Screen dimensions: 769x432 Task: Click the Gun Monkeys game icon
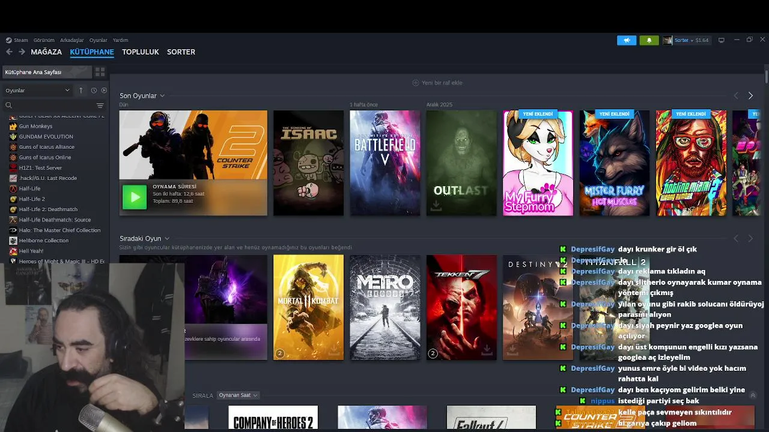pos(13,126)
